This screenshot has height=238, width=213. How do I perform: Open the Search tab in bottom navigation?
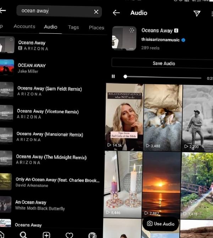pos(23,235)
